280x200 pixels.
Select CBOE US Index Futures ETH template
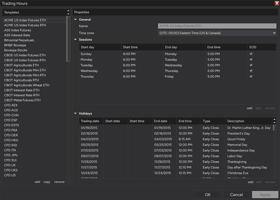tap(34, 55)
